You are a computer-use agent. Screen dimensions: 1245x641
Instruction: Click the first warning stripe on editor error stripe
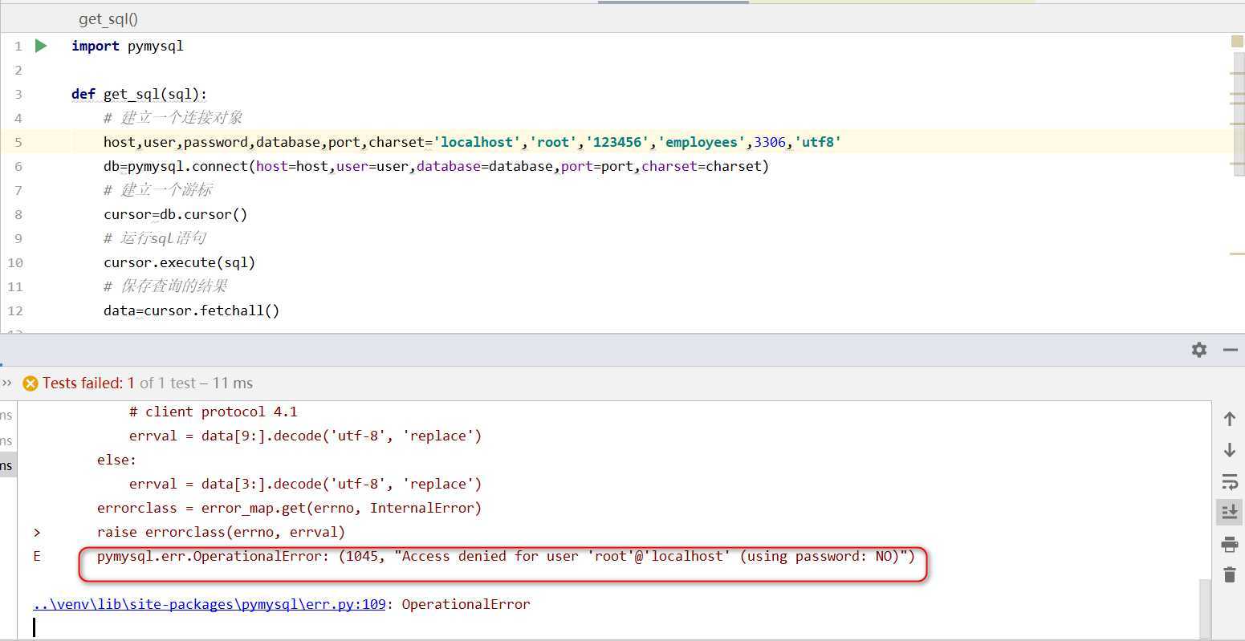[x=1237, y=74]
